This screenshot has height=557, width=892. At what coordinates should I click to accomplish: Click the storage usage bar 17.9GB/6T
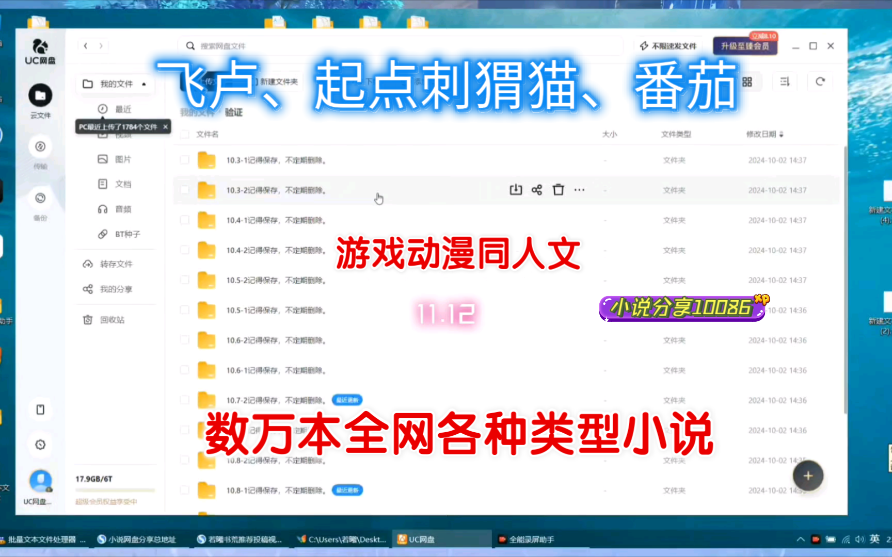[x=115, y=490]
